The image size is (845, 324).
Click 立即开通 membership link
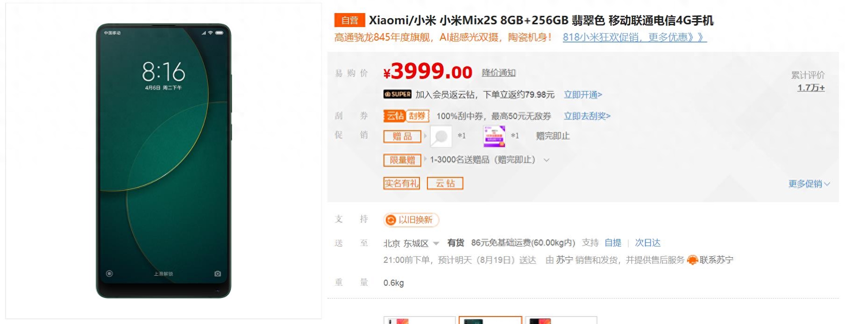[583, 95]
